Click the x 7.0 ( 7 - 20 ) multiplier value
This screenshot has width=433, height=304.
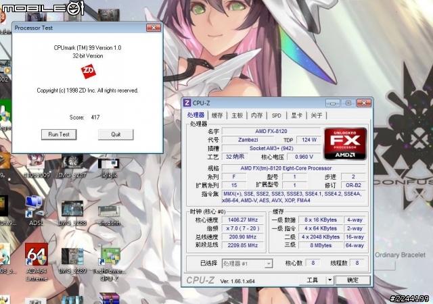242,228
